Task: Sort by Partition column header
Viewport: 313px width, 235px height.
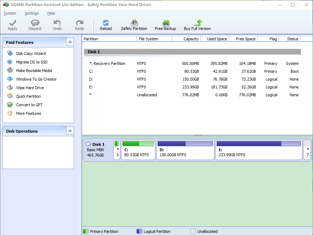Action: (109, 39)
